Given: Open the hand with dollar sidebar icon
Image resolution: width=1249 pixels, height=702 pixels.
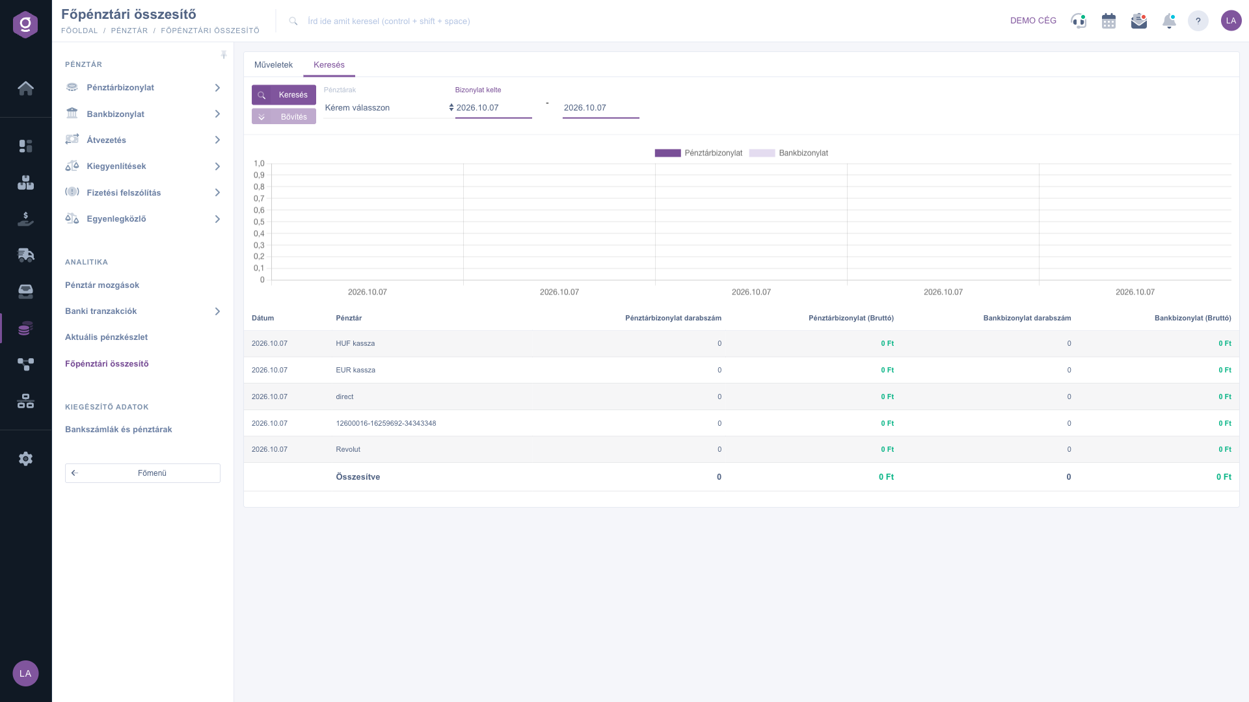Looking at the screenshot, I should (25, 219).
